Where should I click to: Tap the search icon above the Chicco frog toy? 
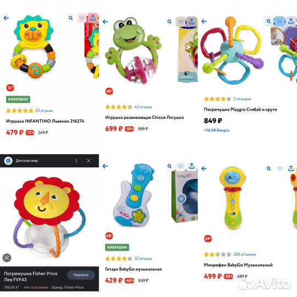[x=169, y=21]
